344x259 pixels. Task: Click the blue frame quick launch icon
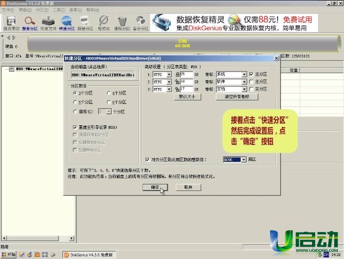tap(45, 255)
